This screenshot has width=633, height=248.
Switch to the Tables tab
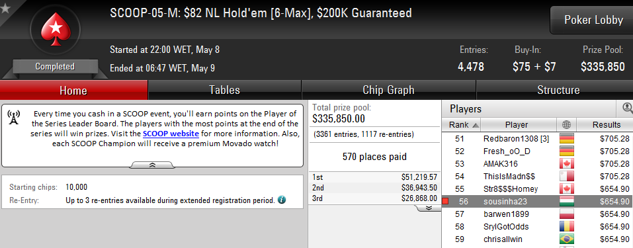[x=224, y=90]
